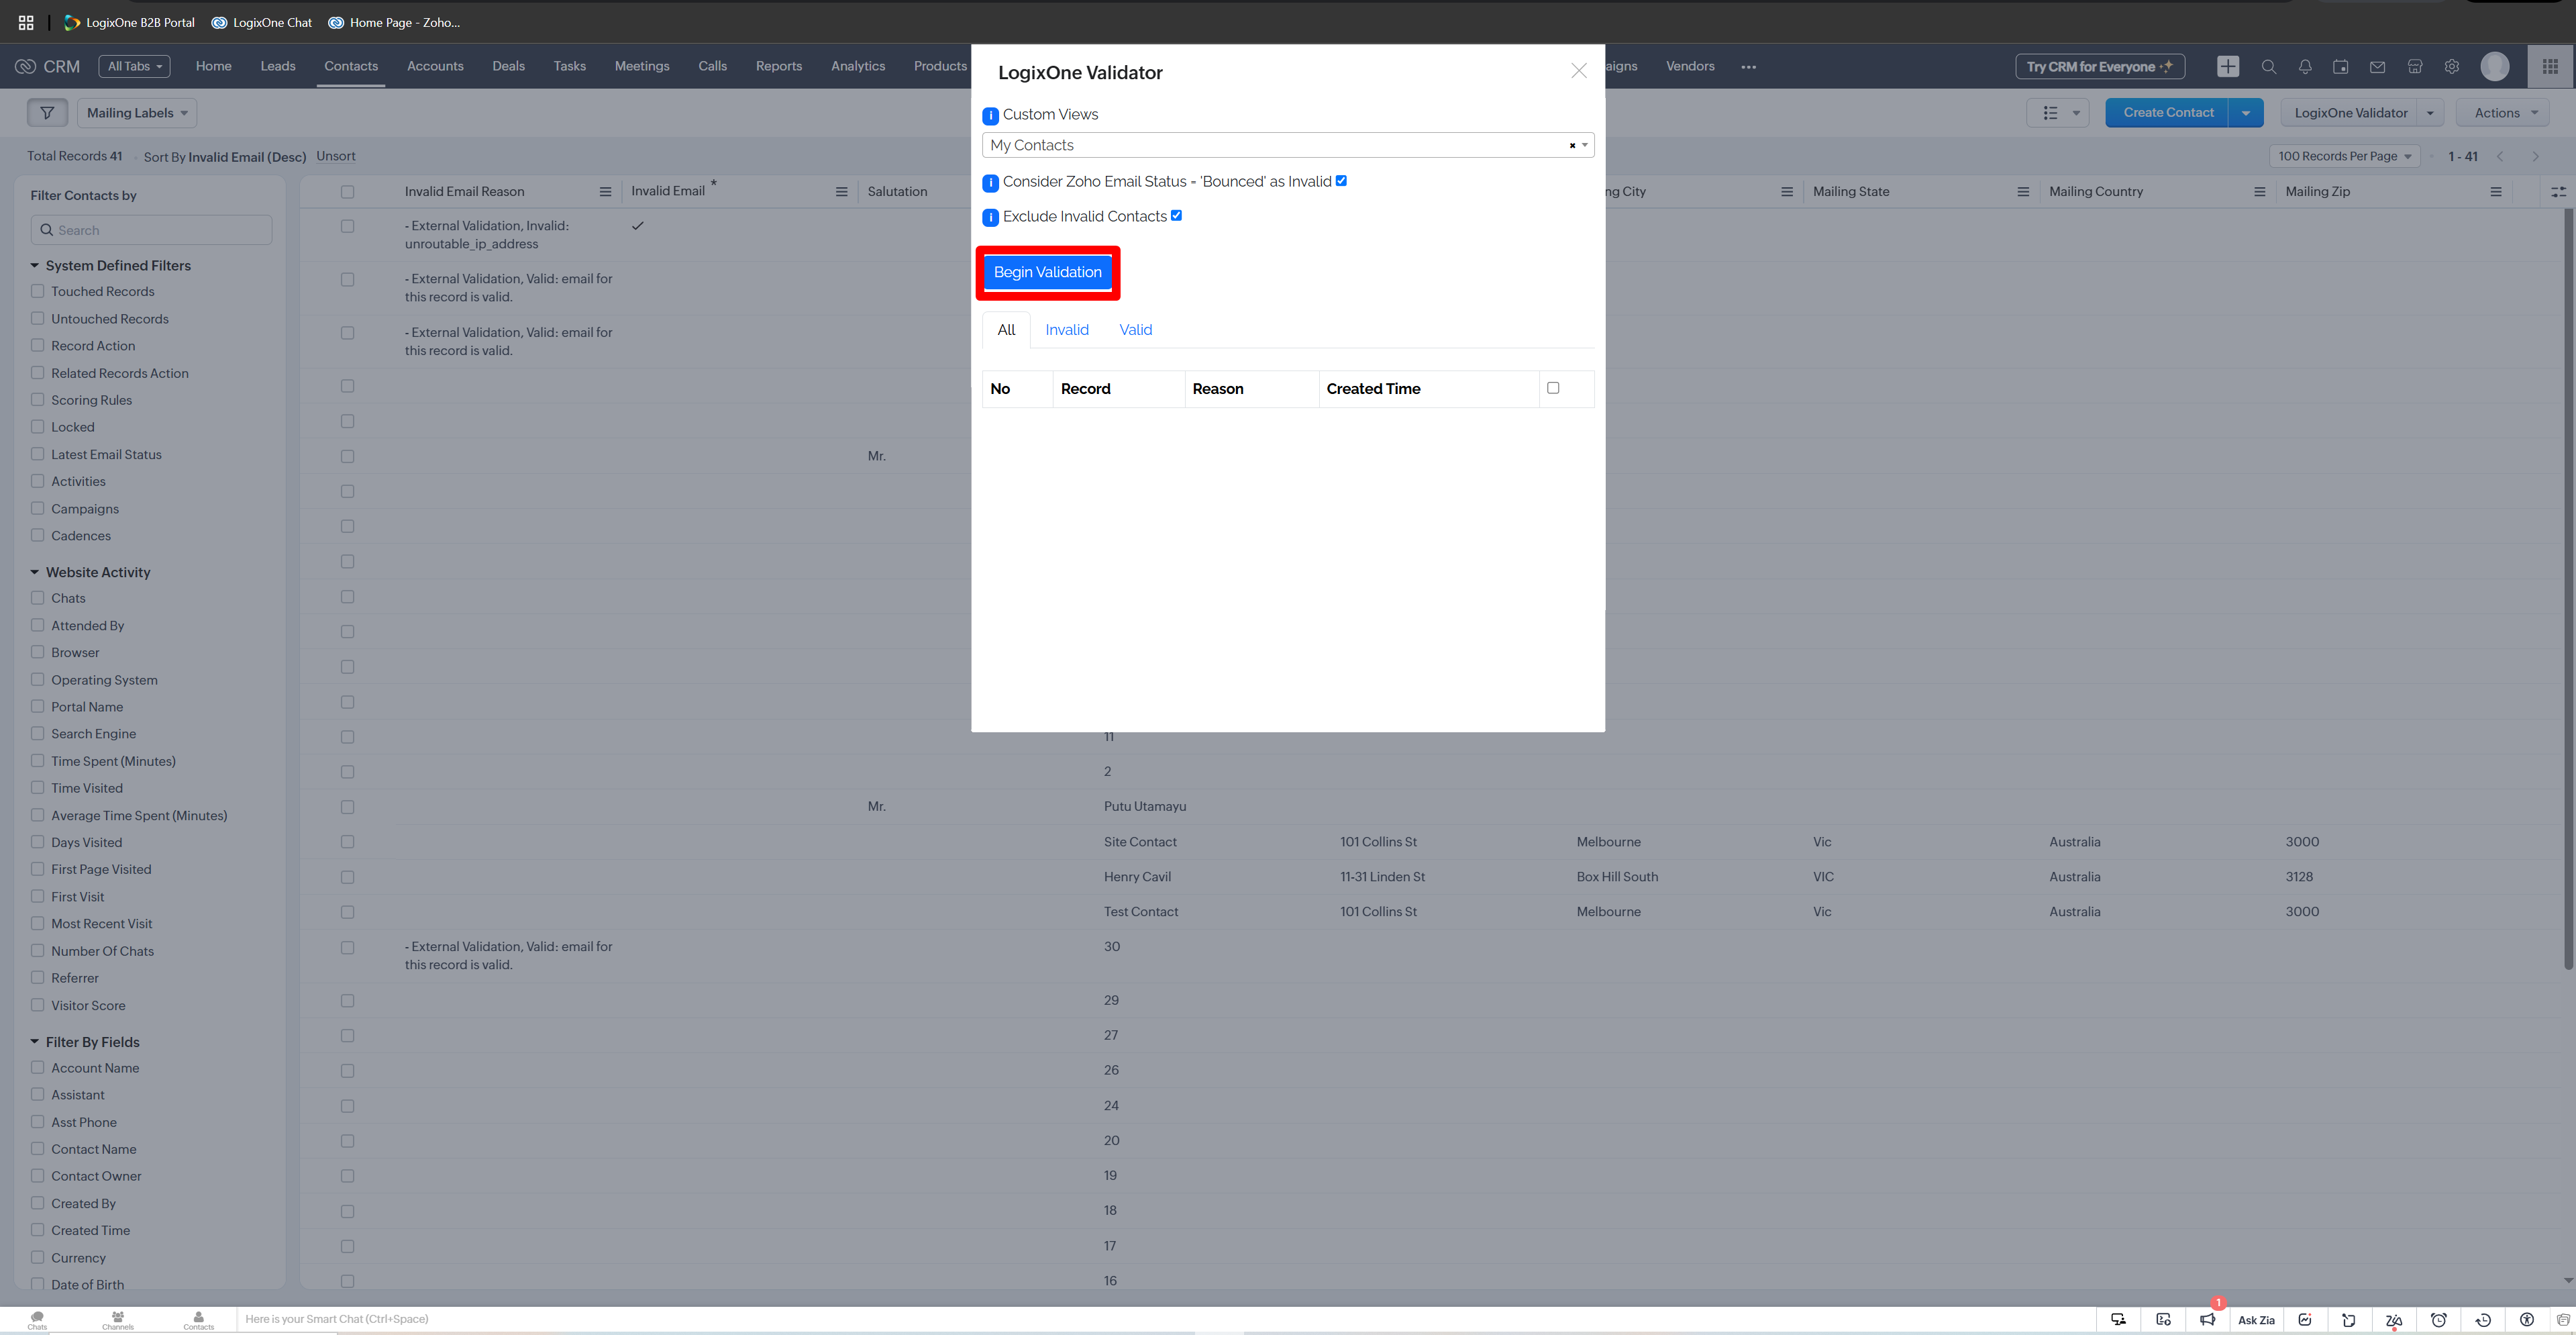
Task: Click in the filter Search field
Action: (x=151, y=230)
